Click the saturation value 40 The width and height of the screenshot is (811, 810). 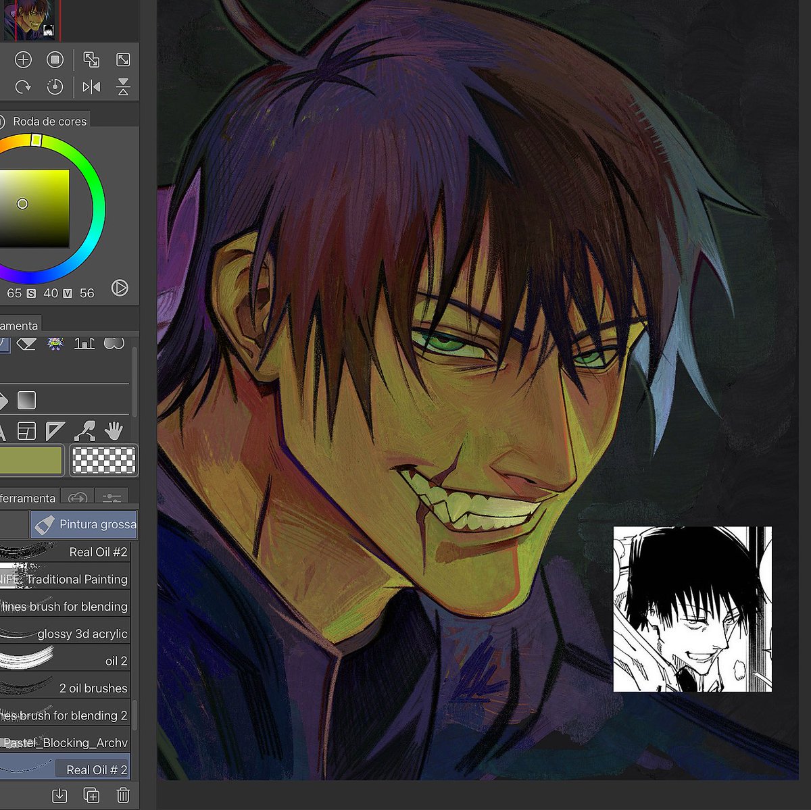coord(51,293)
